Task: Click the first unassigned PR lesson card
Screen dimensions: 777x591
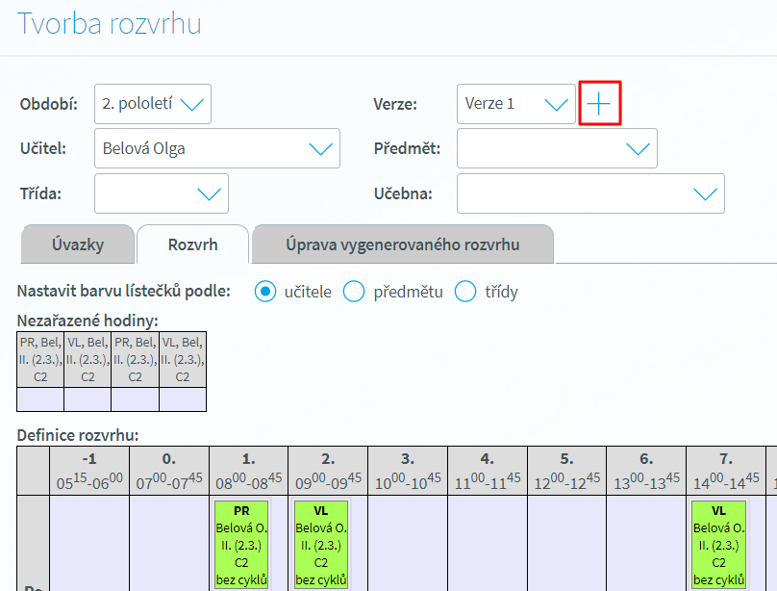Action: point(40,359)
